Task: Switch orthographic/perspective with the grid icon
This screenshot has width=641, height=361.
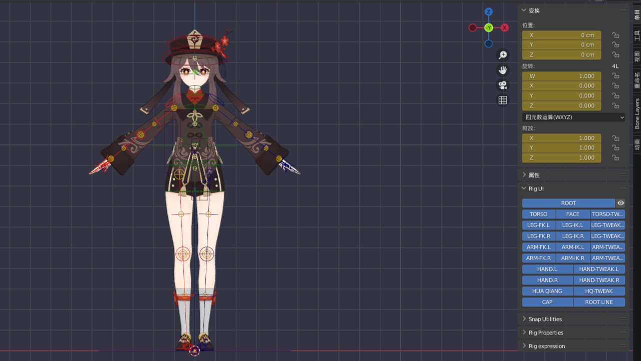Action: click(503, 100)
